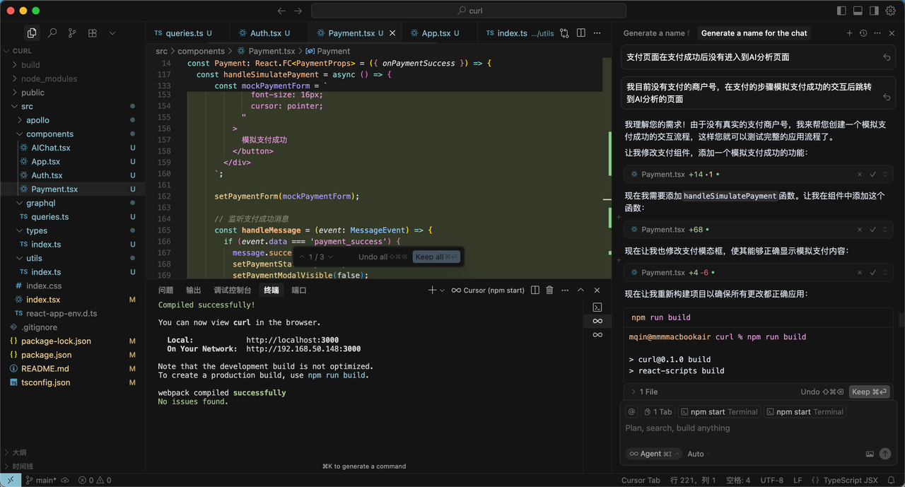Open editor more actions menu
The height and width of the screenshot is (487, 905).
pyautogui.click(x=597, y=33)
